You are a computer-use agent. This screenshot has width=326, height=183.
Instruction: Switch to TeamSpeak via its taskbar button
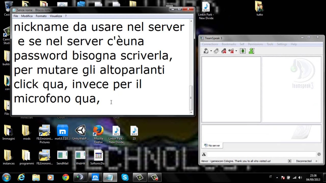(80, 177)
